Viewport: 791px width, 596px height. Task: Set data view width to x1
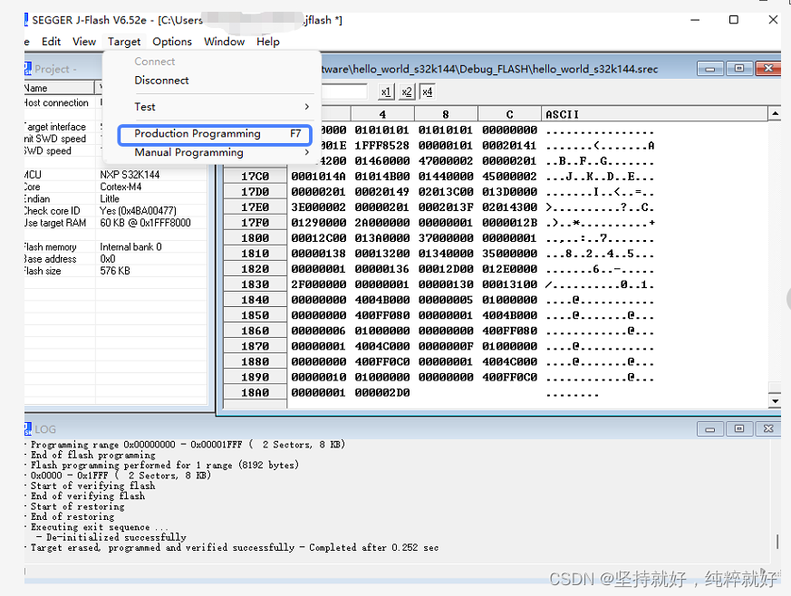(x=386, y=91)
